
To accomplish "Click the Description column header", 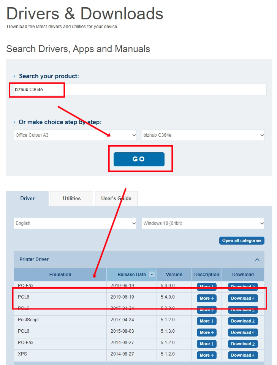I will 207,275.
